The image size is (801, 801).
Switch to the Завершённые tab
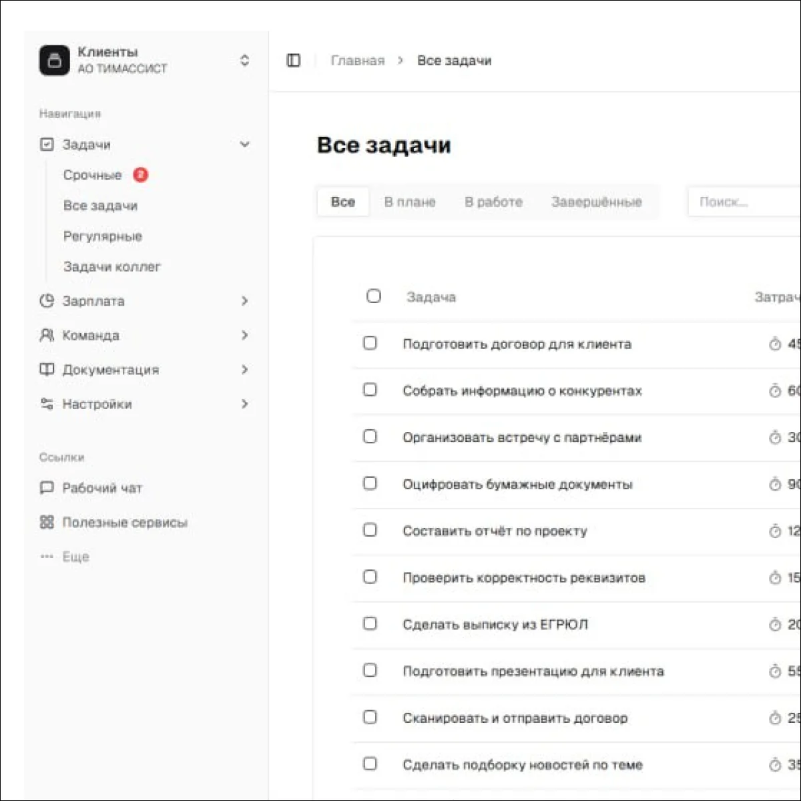596,202
